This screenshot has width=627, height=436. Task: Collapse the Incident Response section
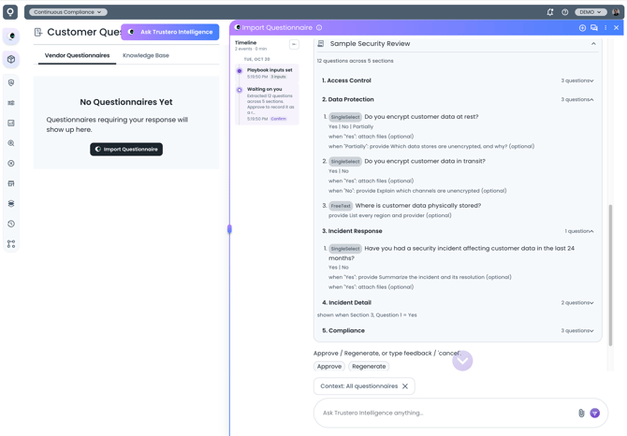[x=458, y=231]
